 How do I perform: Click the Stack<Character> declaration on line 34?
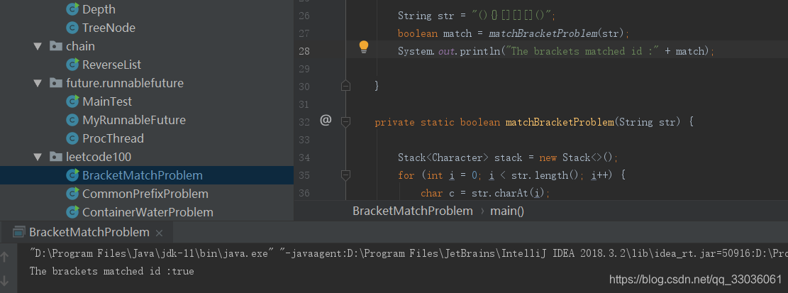508,157
